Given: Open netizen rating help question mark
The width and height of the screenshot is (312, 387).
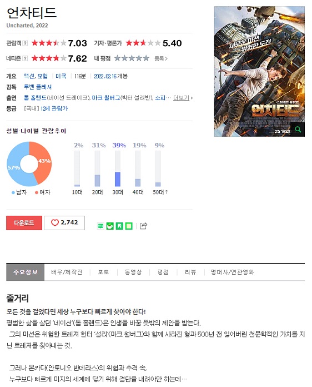Looking at the screenshot, I should point(25,58).
